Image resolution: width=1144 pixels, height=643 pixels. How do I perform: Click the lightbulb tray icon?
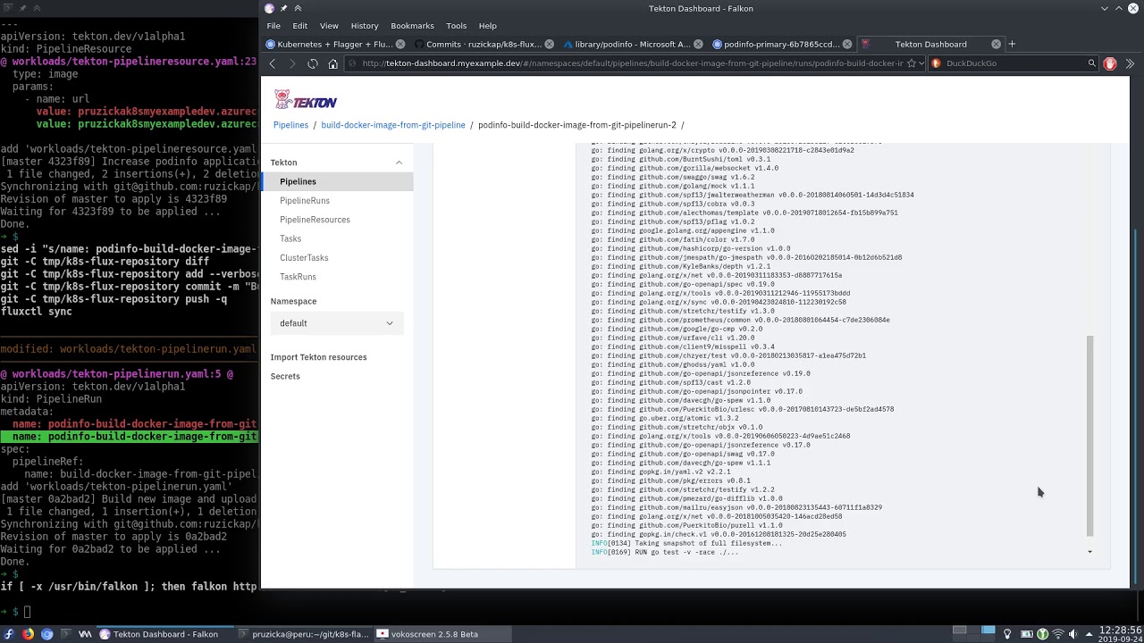tap(1007, 634)
